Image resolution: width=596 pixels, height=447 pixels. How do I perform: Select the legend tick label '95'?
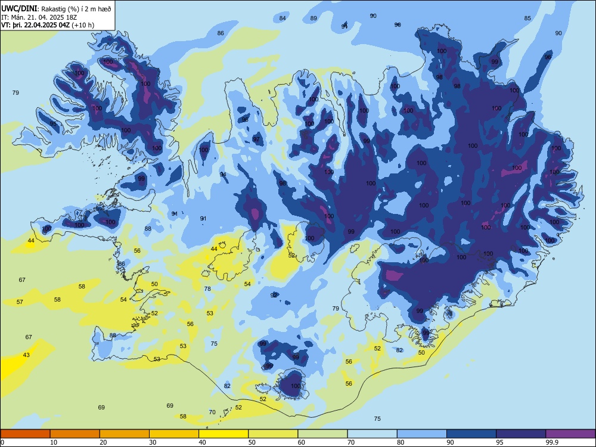point(500,442)
